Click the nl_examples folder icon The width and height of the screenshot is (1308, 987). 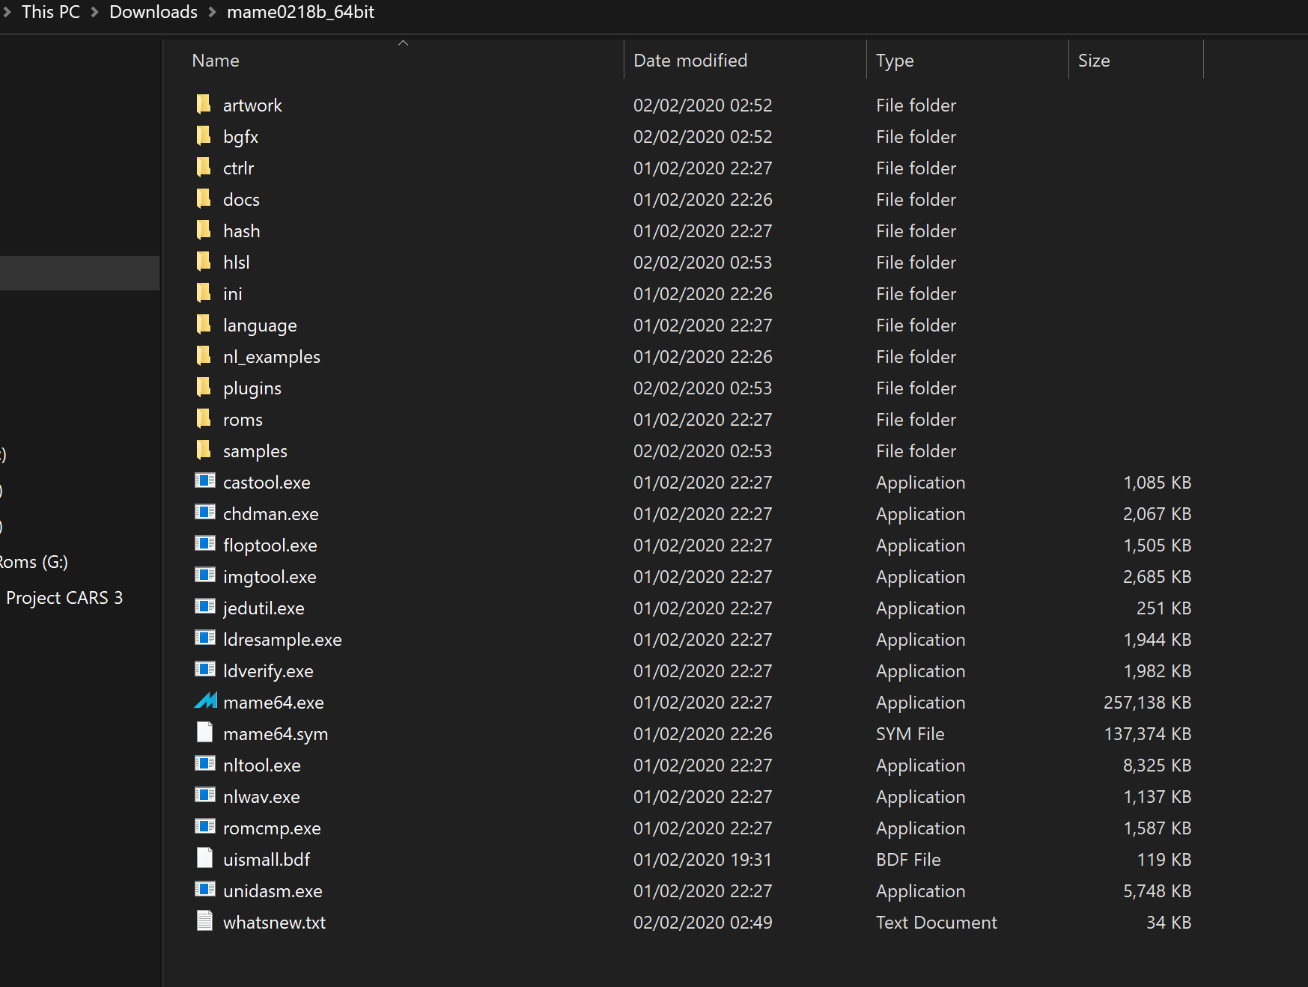click(204, 355)
